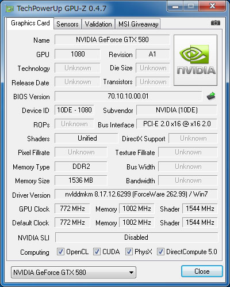Click the camera screenshot icon
230x287 pixels.
pyautogui.click(x=216, y=23)
